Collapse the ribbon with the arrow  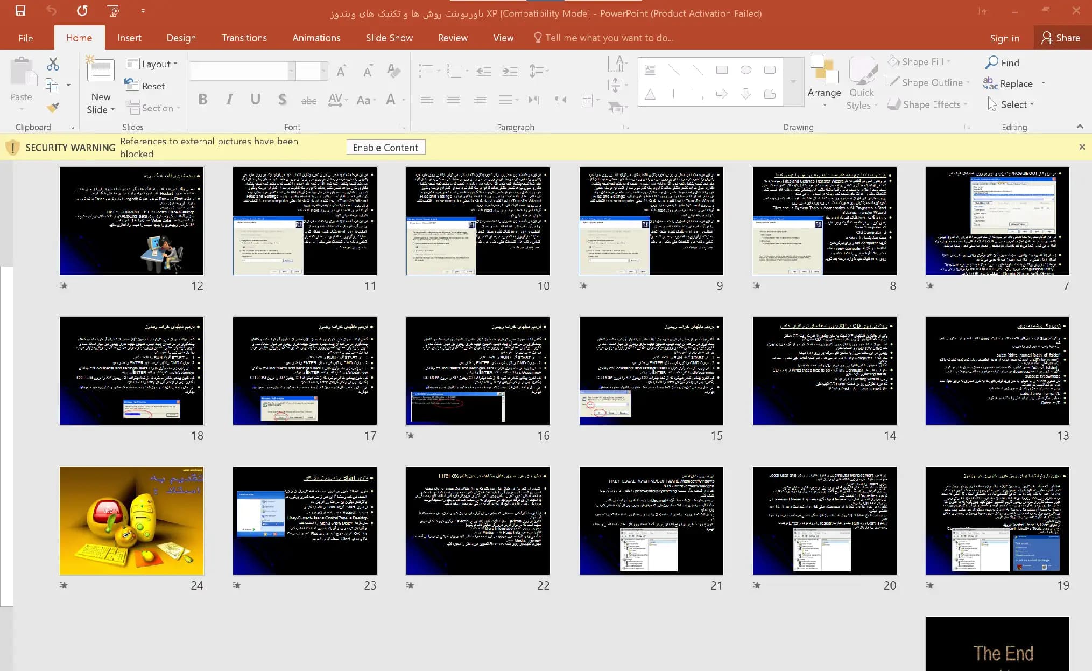point(1080,127)
